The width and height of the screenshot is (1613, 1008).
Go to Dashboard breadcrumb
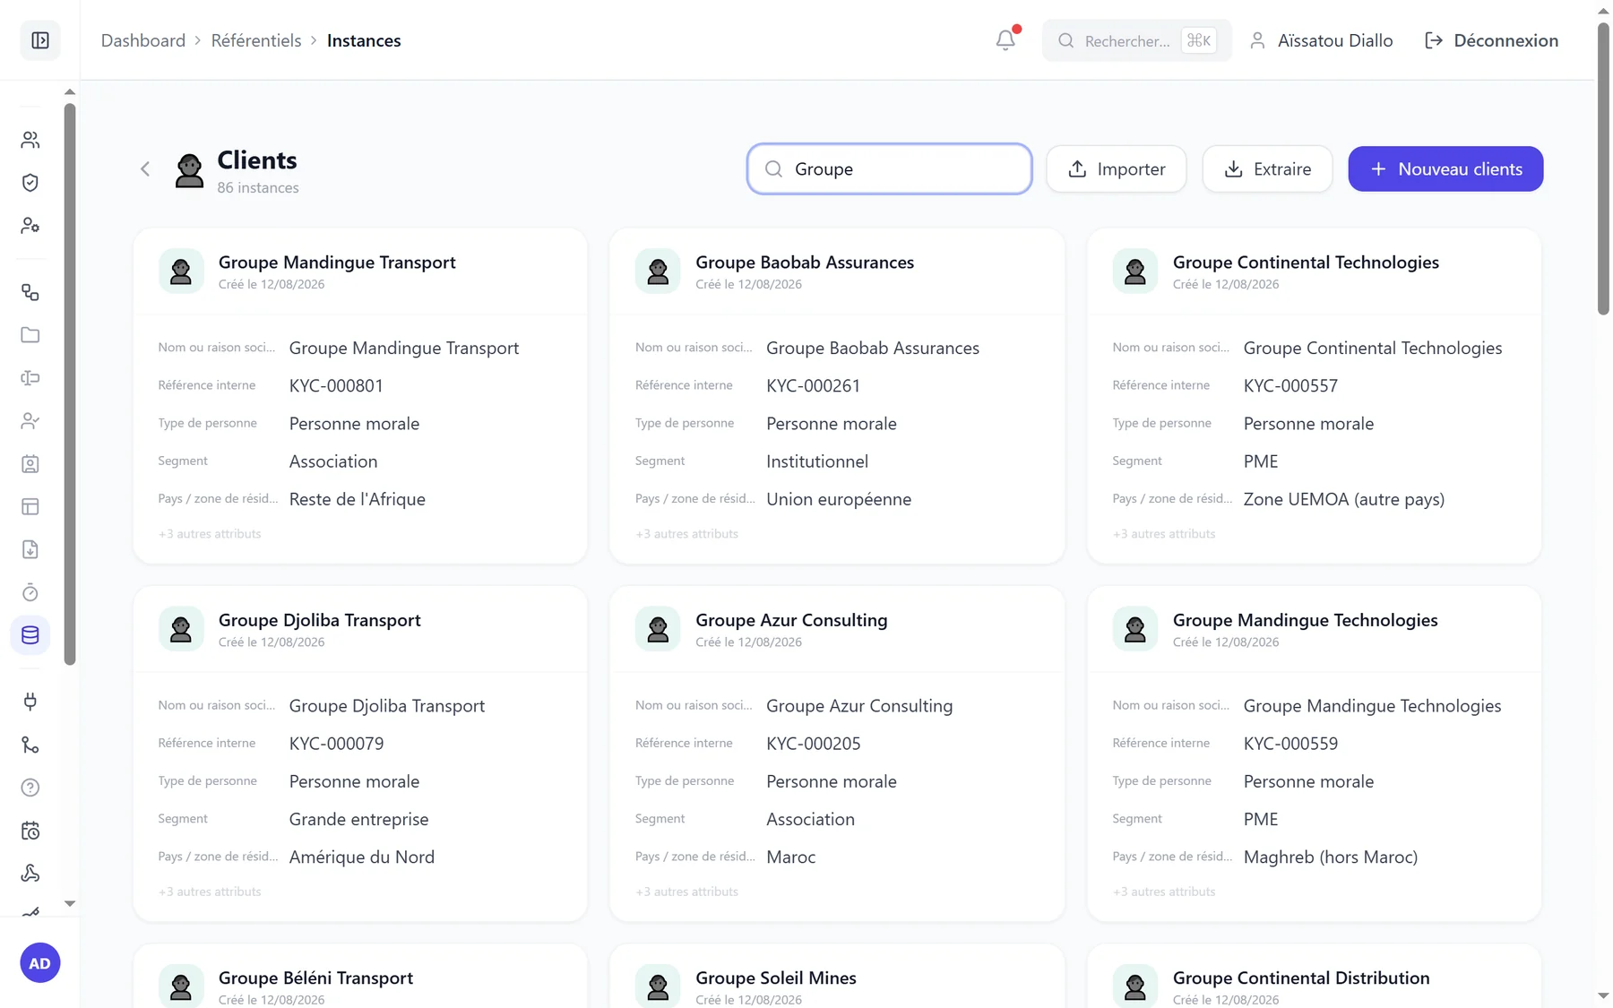coord(143,40)
